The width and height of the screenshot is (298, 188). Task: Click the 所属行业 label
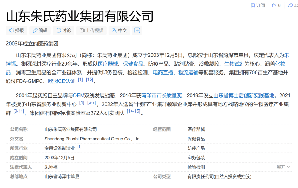(19, 148)
